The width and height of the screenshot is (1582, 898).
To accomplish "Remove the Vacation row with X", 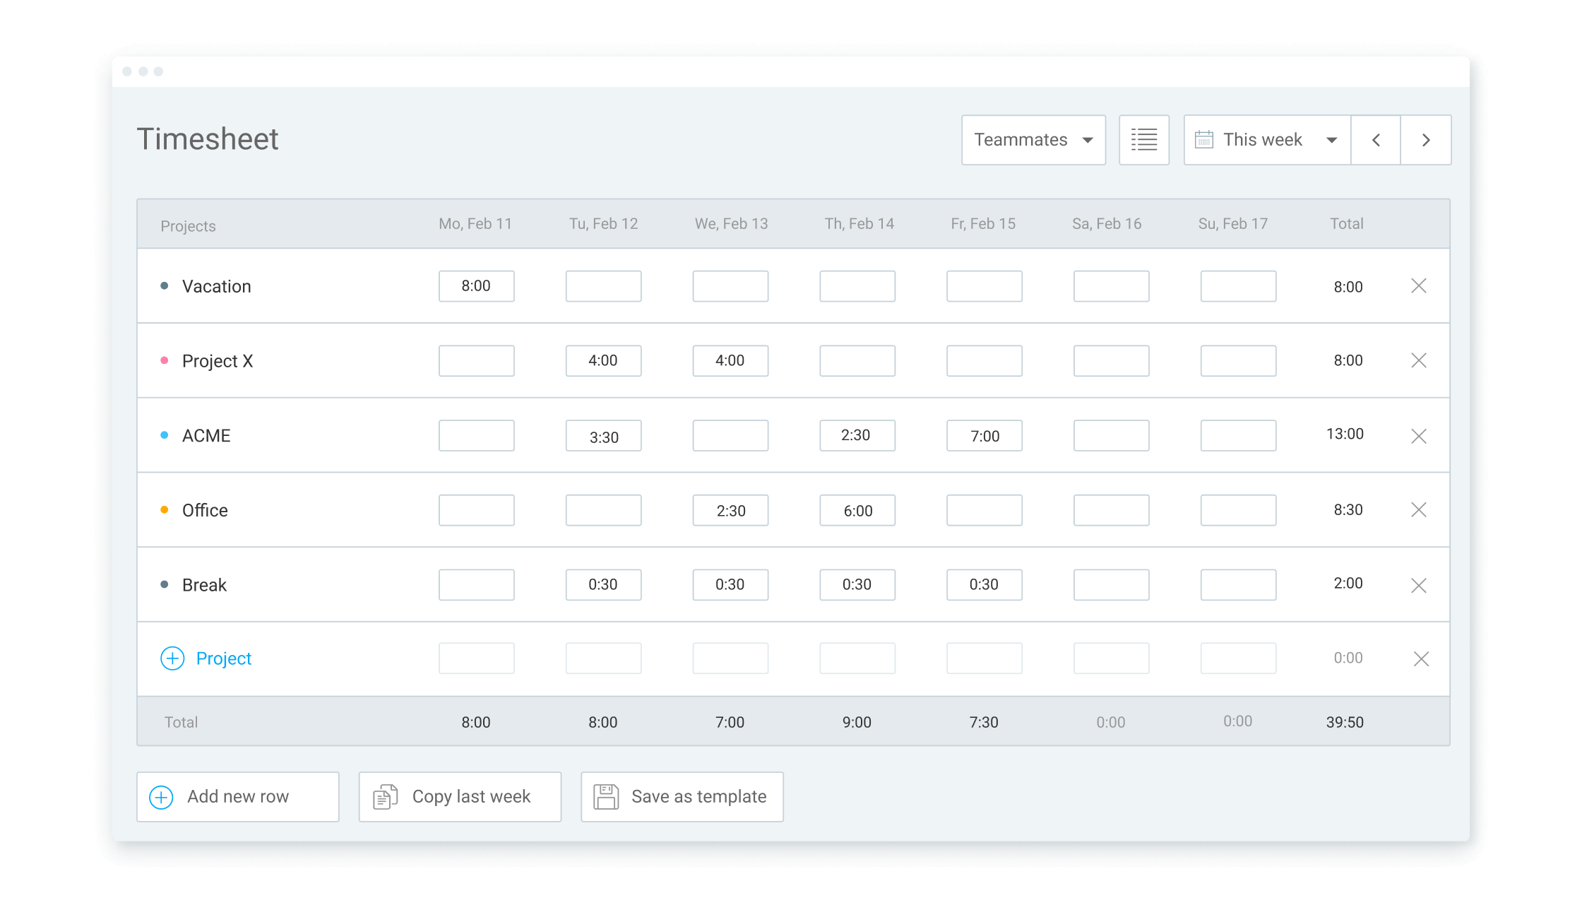I will coord(1418,286).
